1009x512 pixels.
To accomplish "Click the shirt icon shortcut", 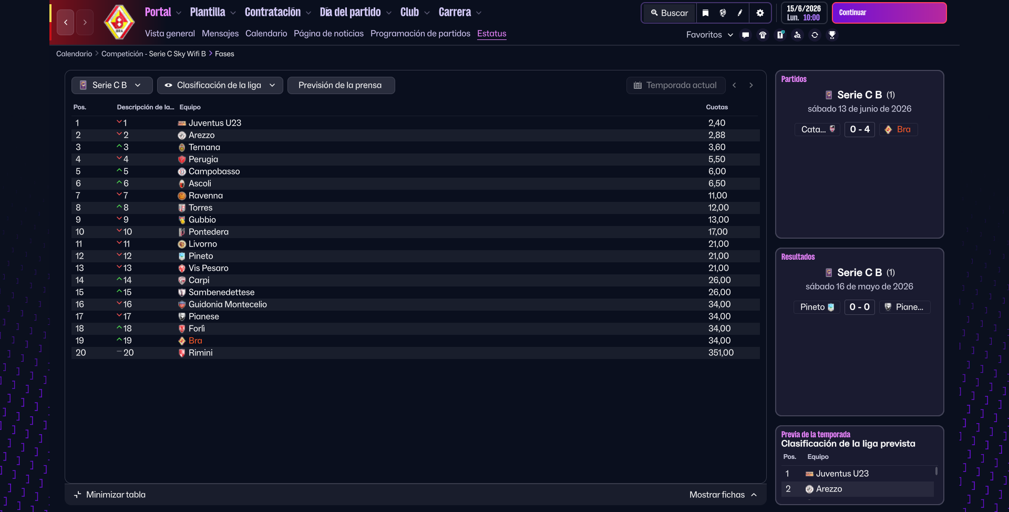I will click(763, 35).
